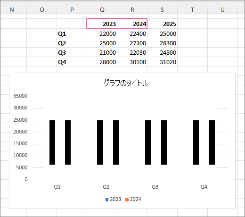Screen dimensions: 245x217
Task: Click the 10000 vertical axis label
Action: click(20, 155)
